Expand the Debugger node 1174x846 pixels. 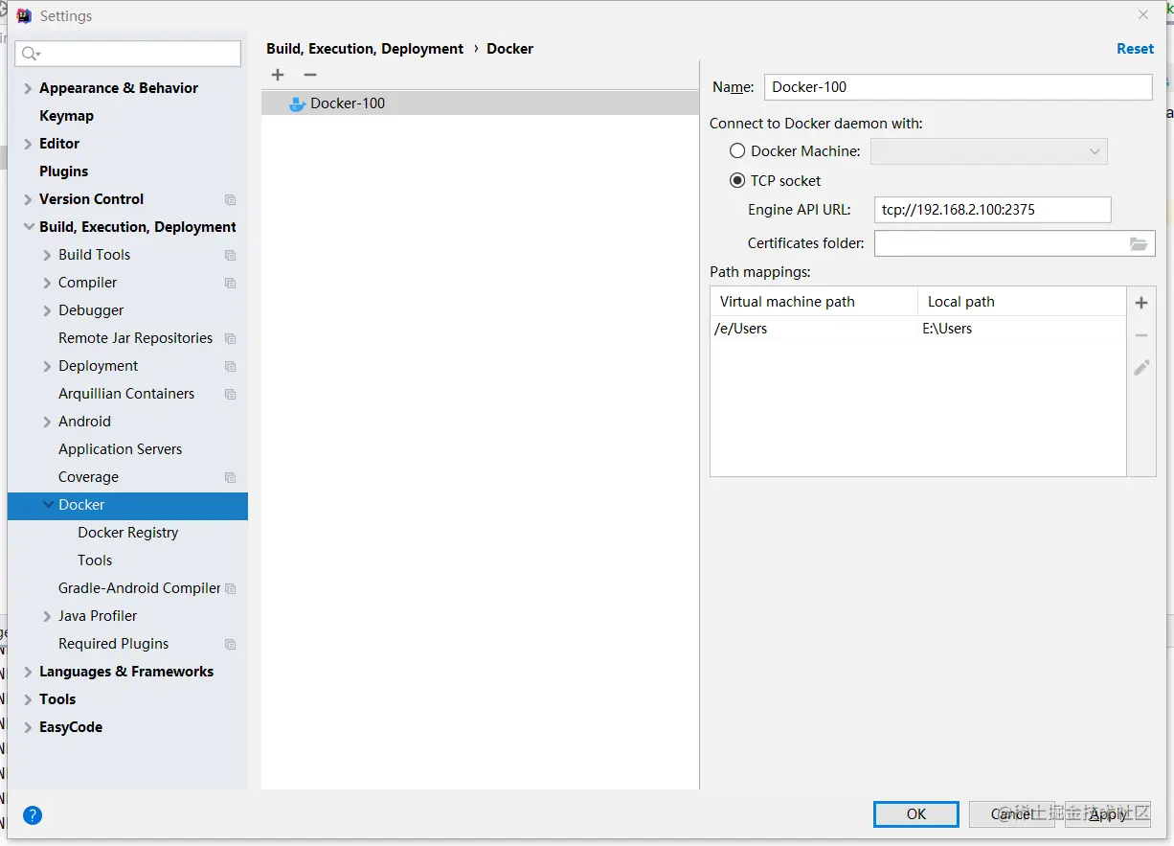(x=47, y=310)
